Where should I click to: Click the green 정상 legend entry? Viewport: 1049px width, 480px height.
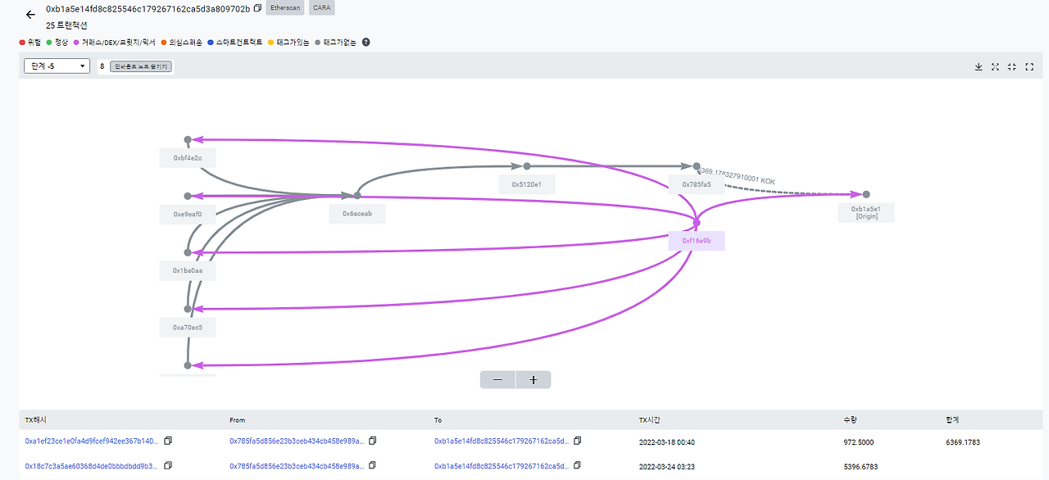[x=57, y=42]
